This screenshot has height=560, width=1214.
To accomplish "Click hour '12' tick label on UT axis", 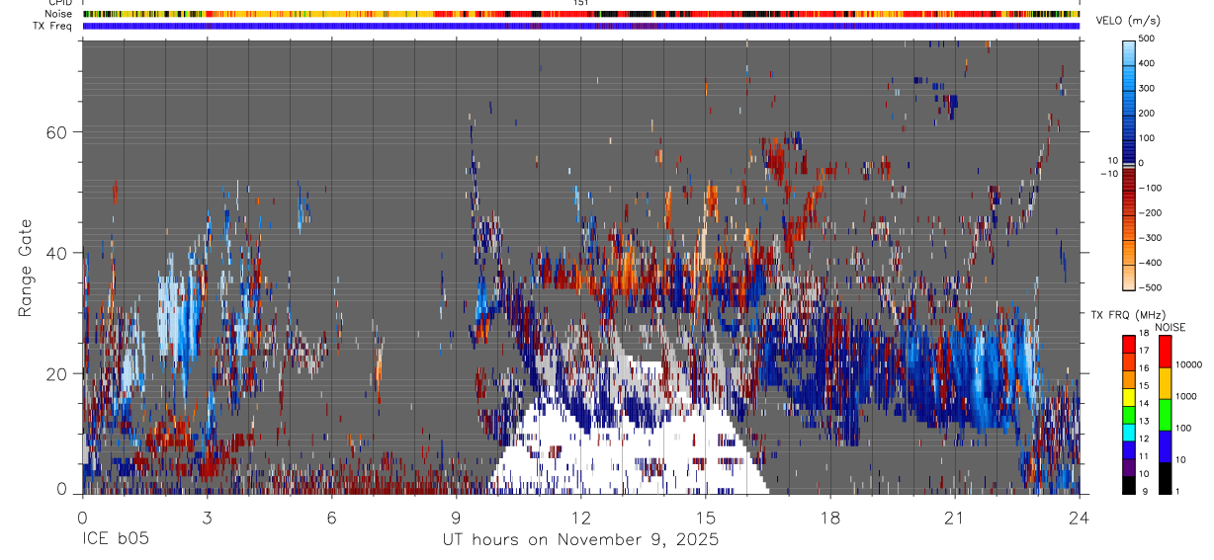I will point(580,519).
